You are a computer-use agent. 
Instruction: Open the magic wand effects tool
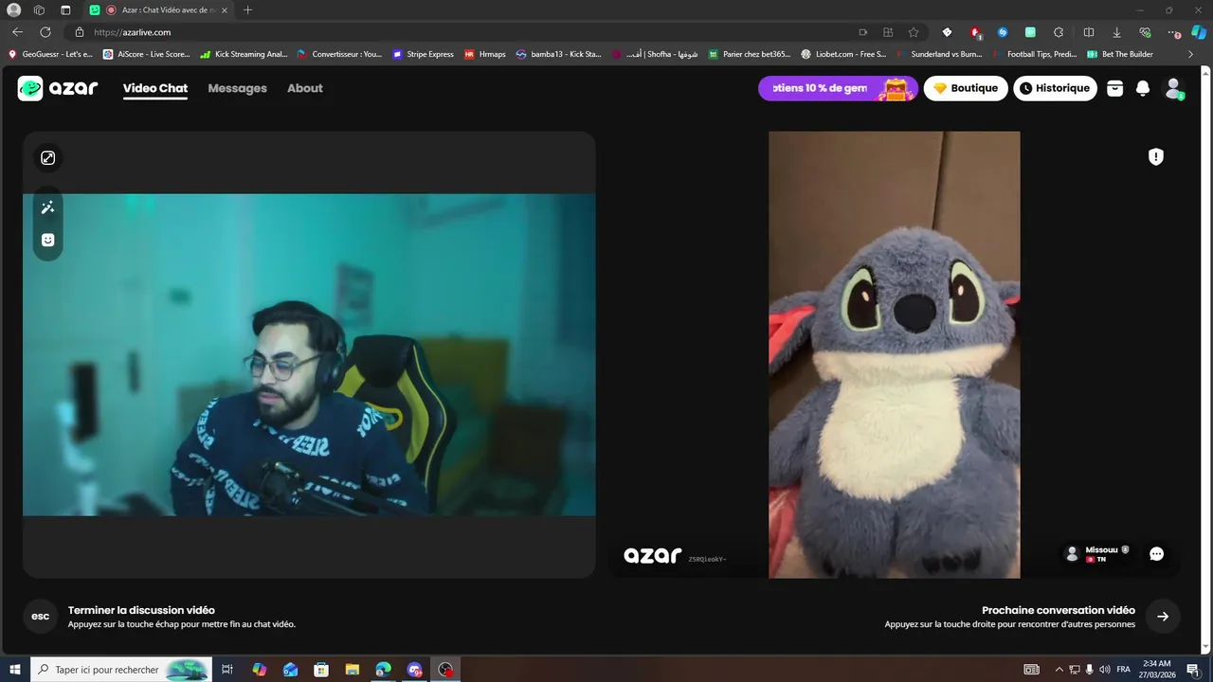[48, 207]
